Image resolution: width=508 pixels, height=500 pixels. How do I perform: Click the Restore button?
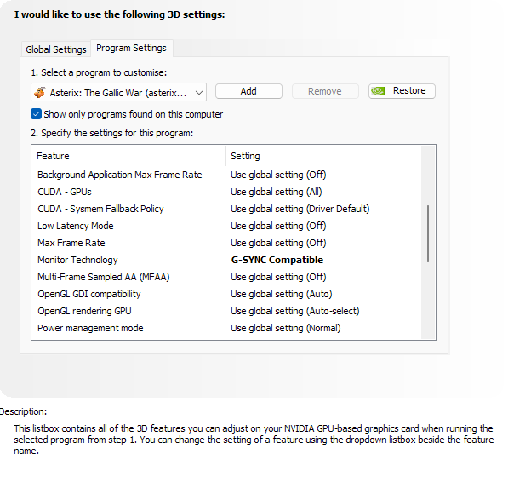click(402, 91)
